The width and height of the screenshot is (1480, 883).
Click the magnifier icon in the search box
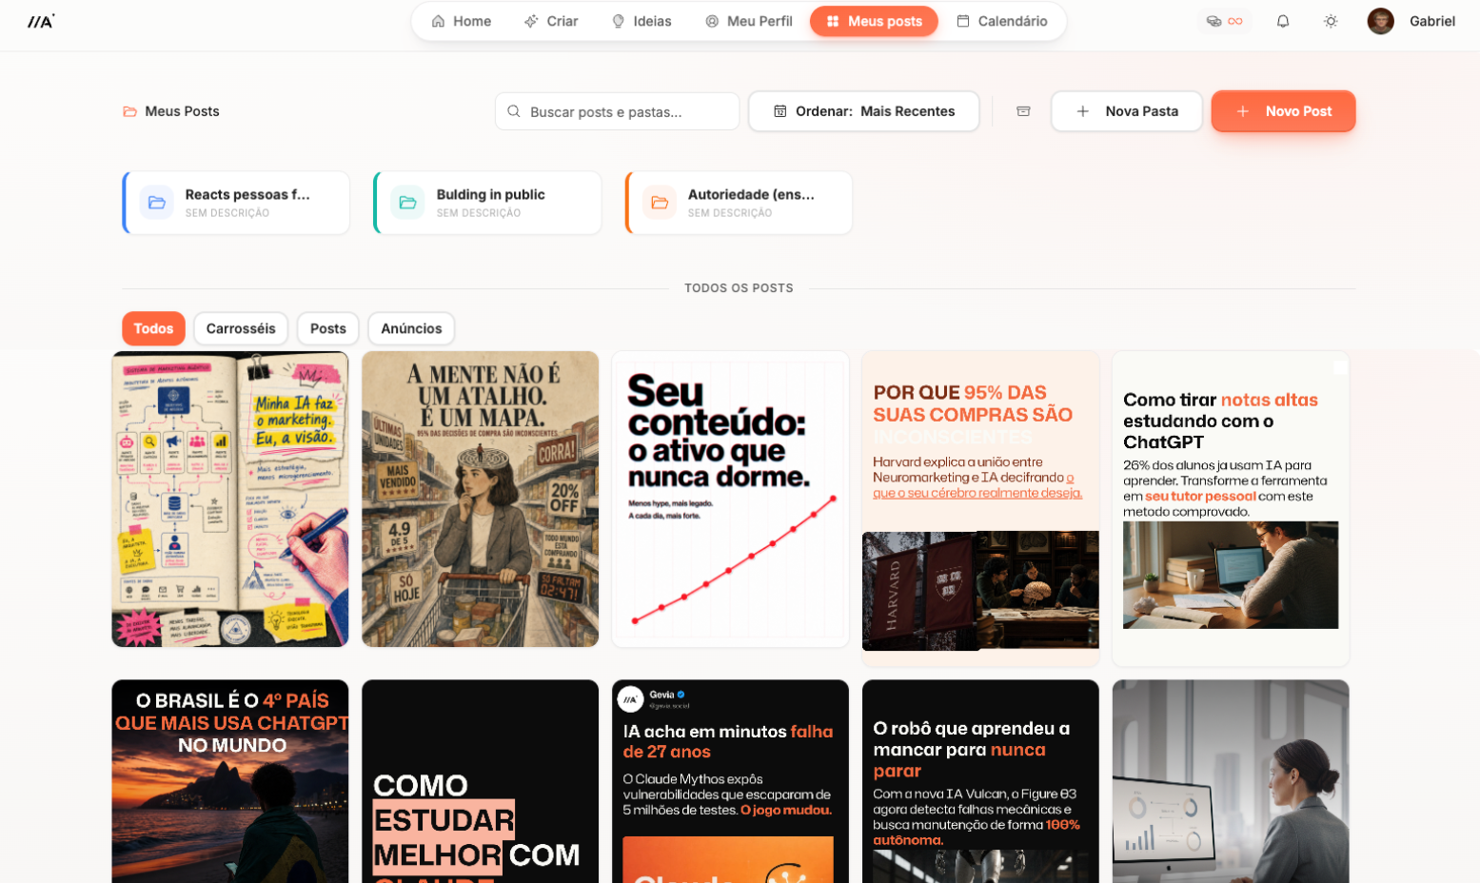(514, 111)
